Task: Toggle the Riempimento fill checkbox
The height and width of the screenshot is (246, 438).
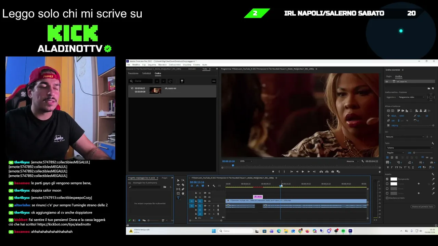Action: point(387,179)
